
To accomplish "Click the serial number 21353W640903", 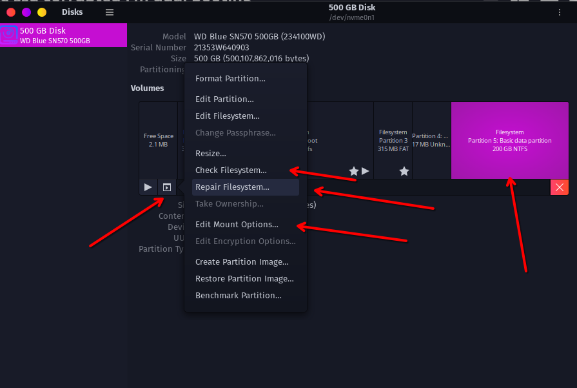I will point(222,48).
